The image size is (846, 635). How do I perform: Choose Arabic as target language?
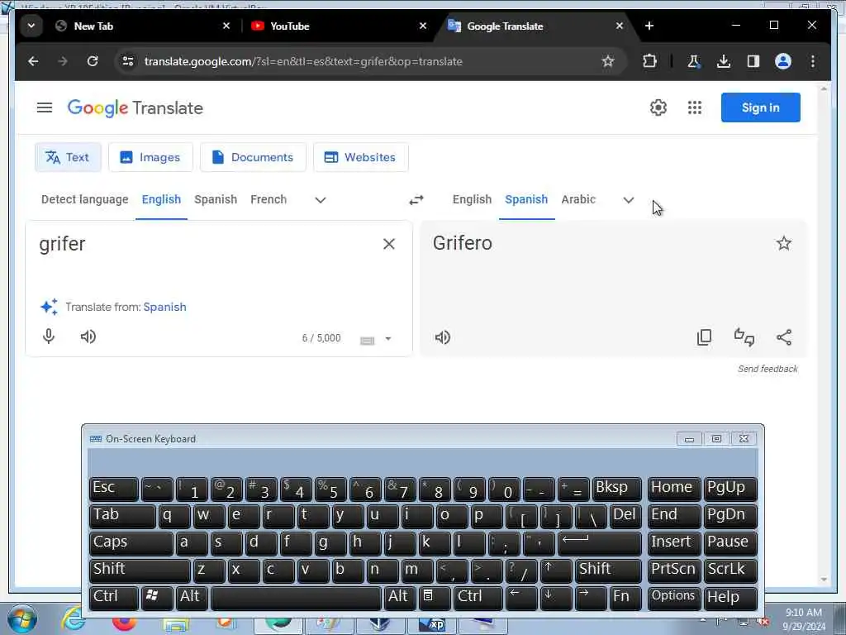coord(578,199)
